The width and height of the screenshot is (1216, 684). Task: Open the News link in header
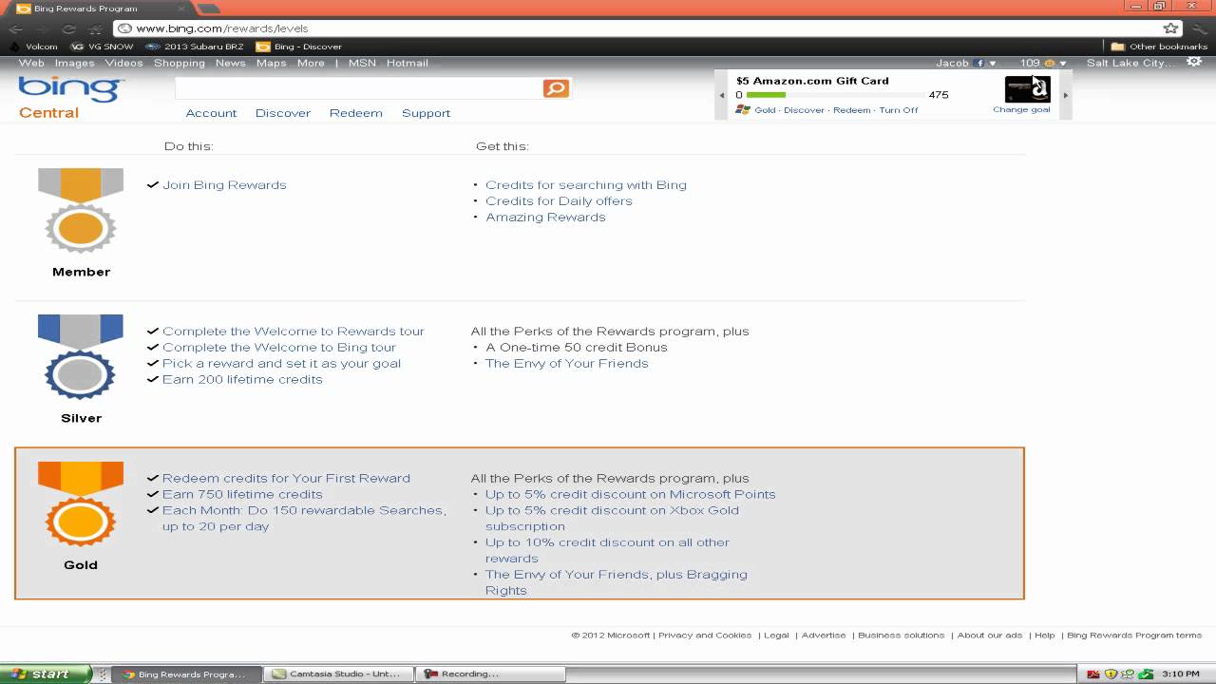point(231,63)
